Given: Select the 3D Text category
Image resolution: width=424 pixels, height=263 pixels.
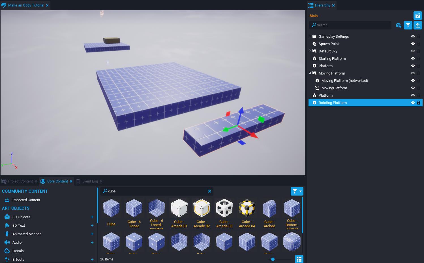Looking at the screenshot, I should pos(19,225).
